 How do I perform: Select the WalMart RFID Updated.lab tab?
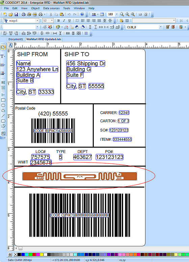click(44, 39)
